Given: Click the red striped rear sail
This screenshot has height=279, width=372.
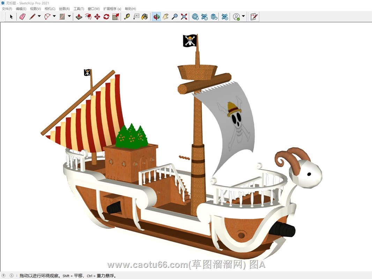Looking at the screenshot, I should 90,119.
